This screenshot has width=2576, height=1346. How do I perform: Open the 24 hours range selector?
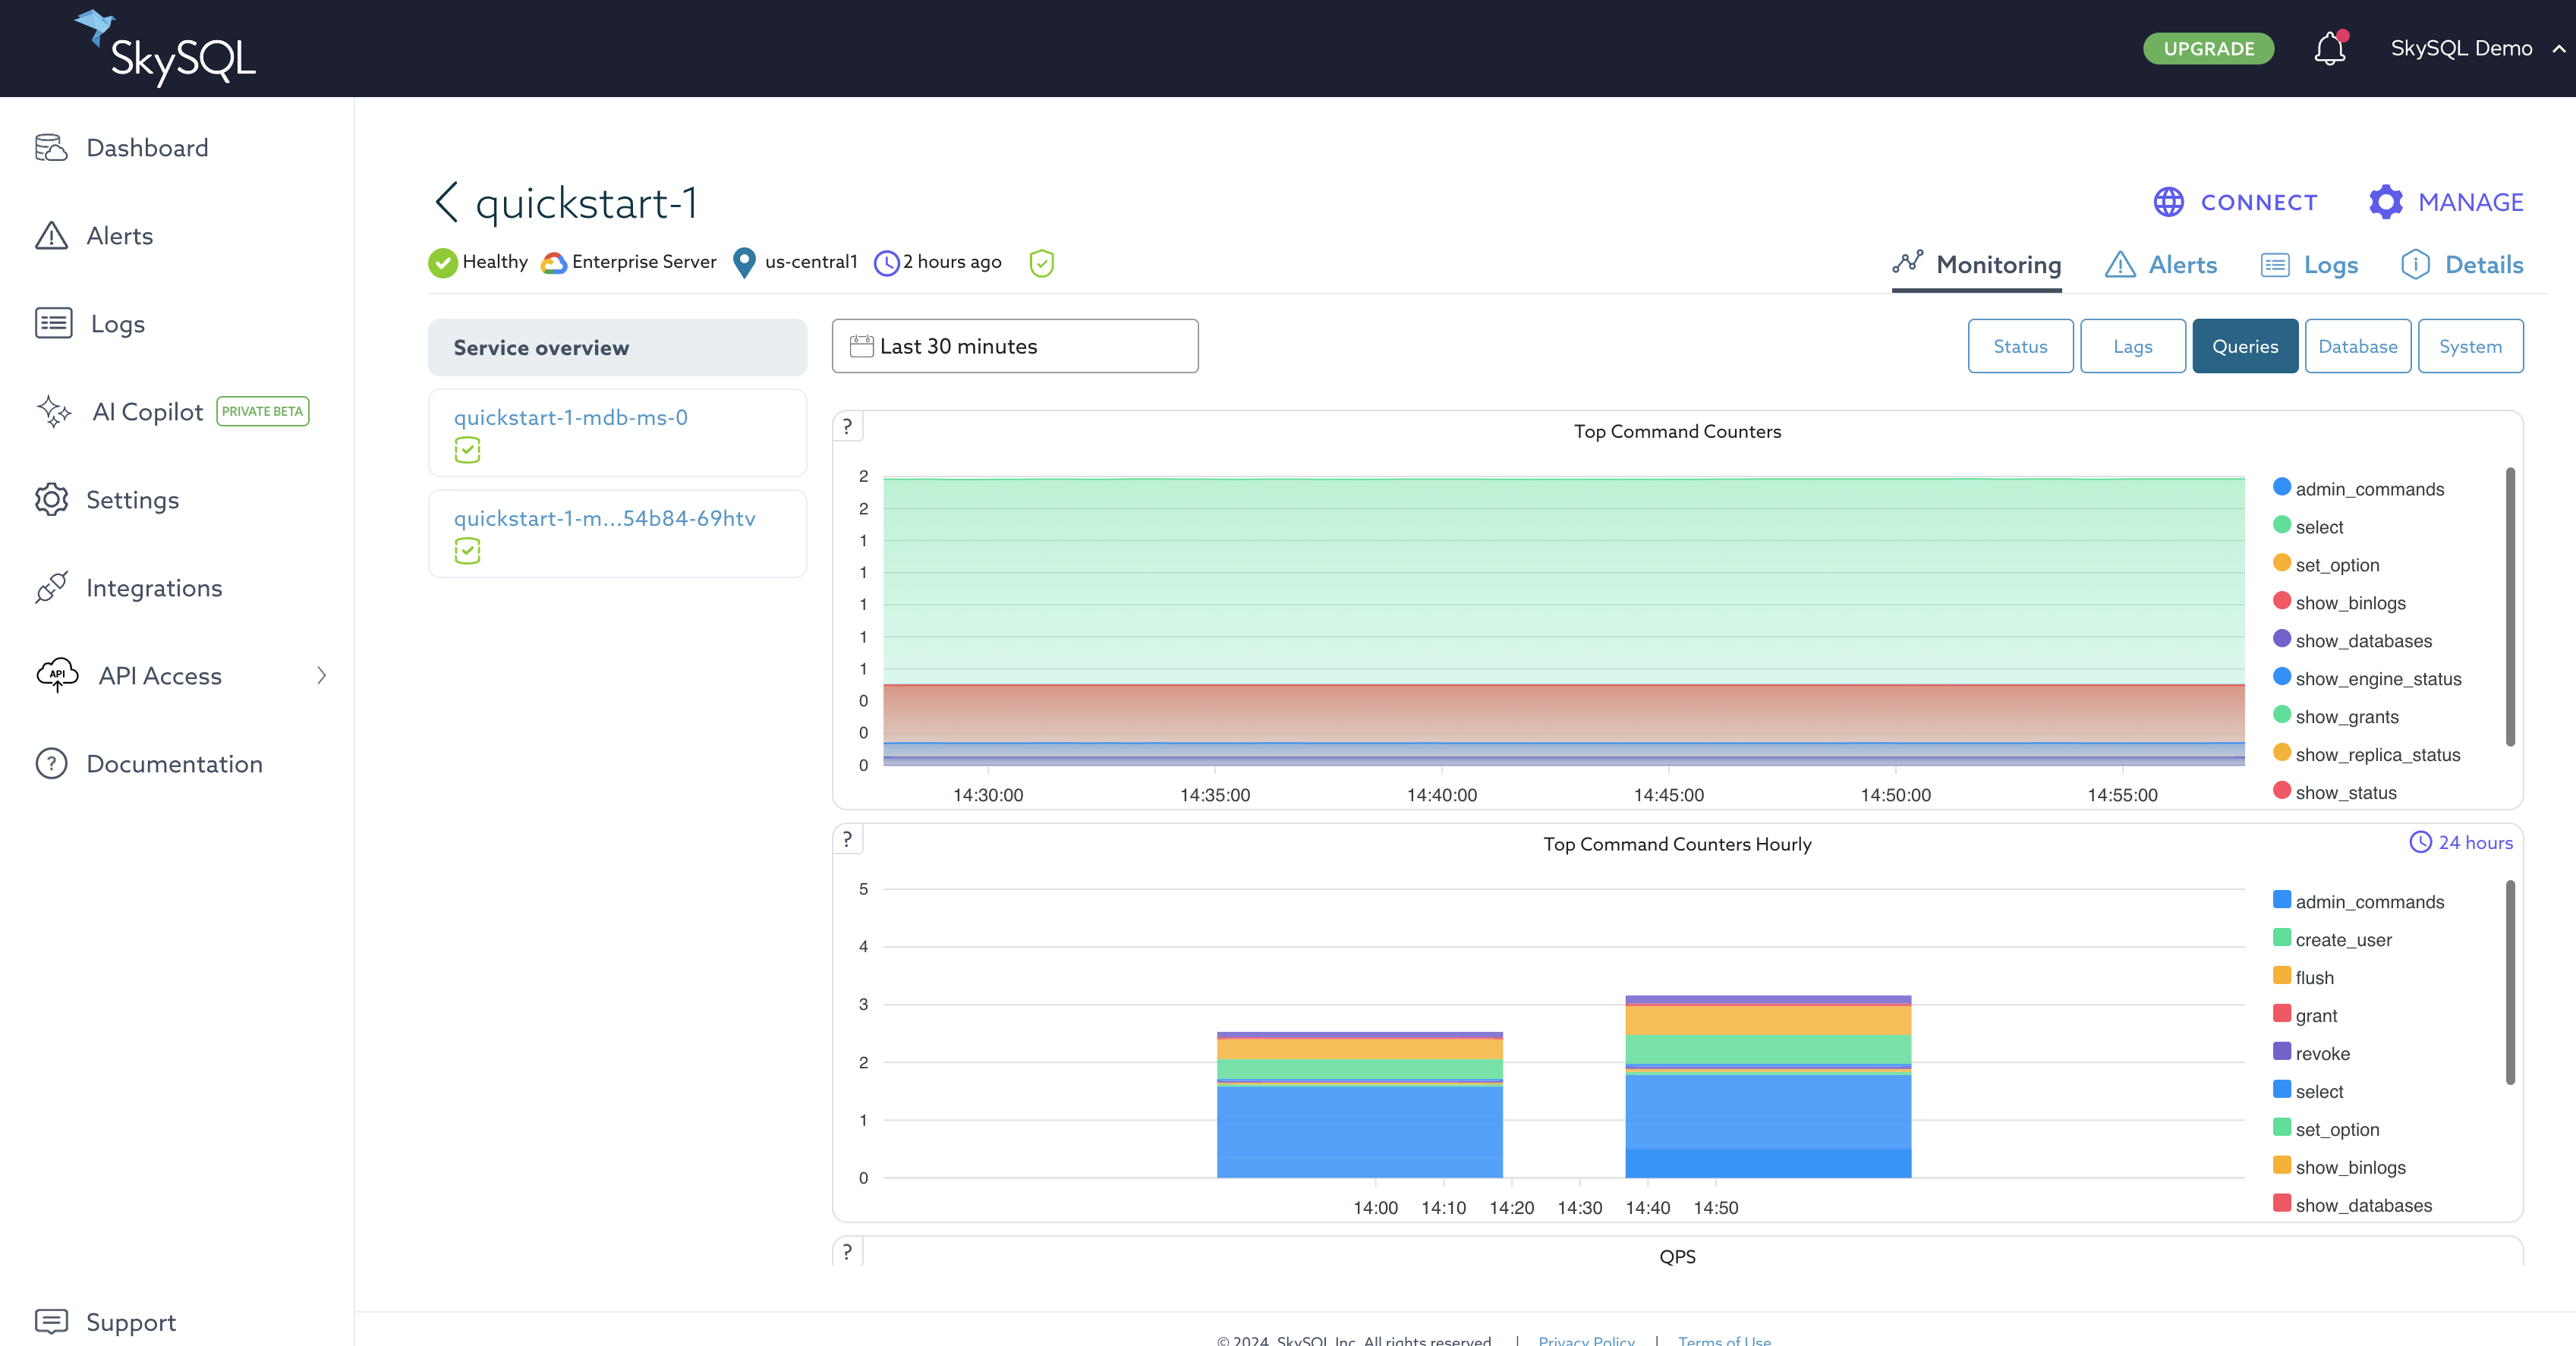coord(2461,842)
